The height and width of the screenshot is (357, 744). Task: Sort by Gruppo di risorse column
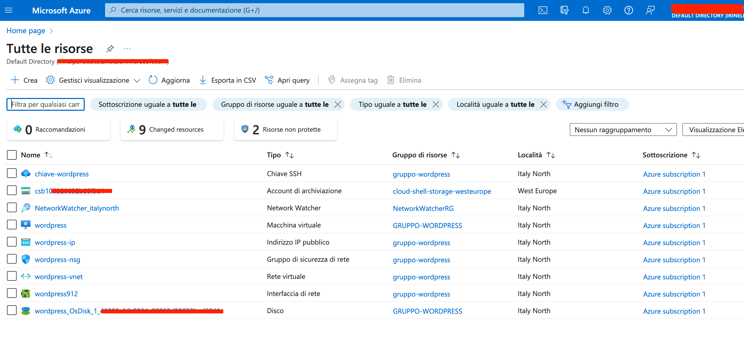426,155
